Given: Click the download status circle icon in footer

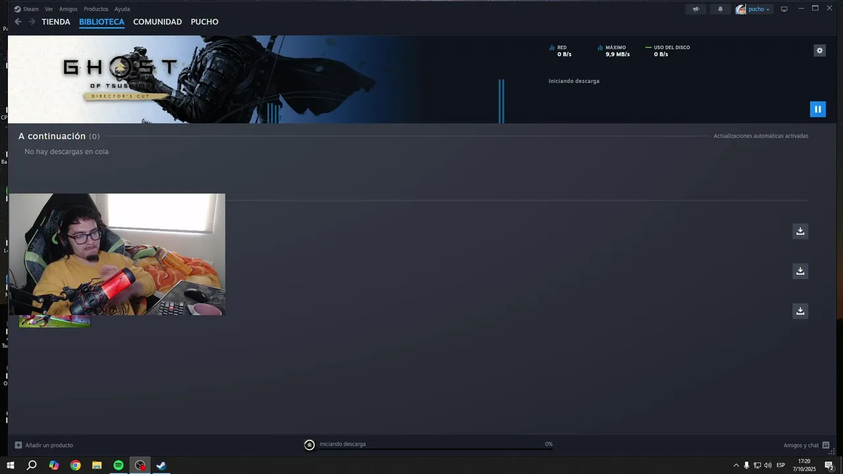Looking at the screenshot, I should point(310,445).
